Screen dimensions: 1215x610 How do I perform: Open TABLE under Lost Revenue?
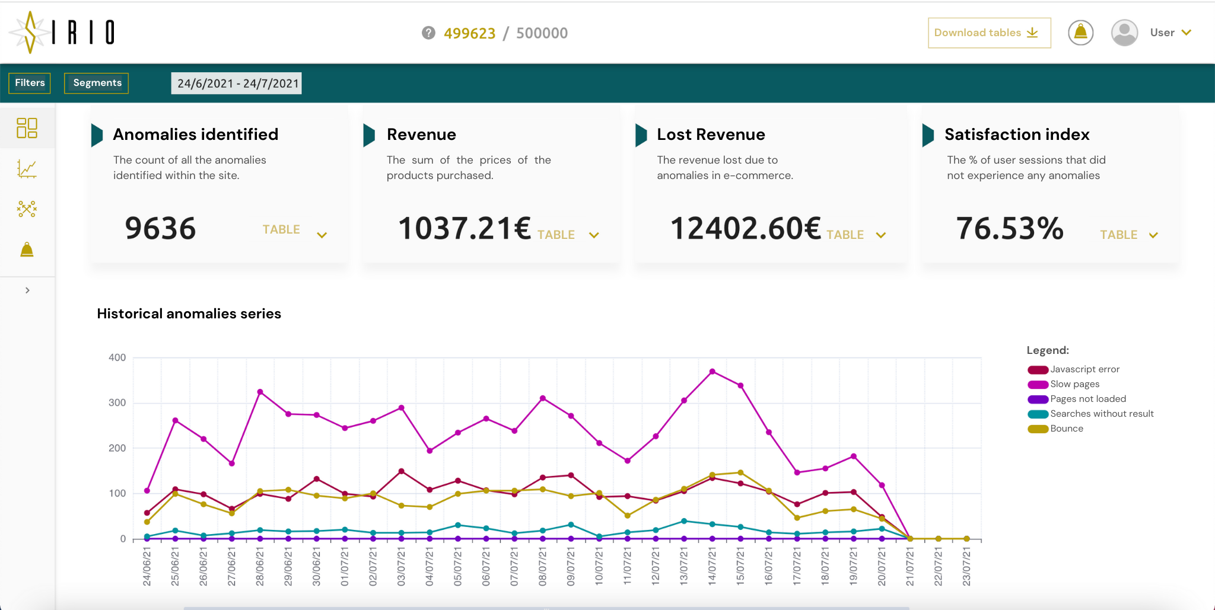[x=845, y=235]
